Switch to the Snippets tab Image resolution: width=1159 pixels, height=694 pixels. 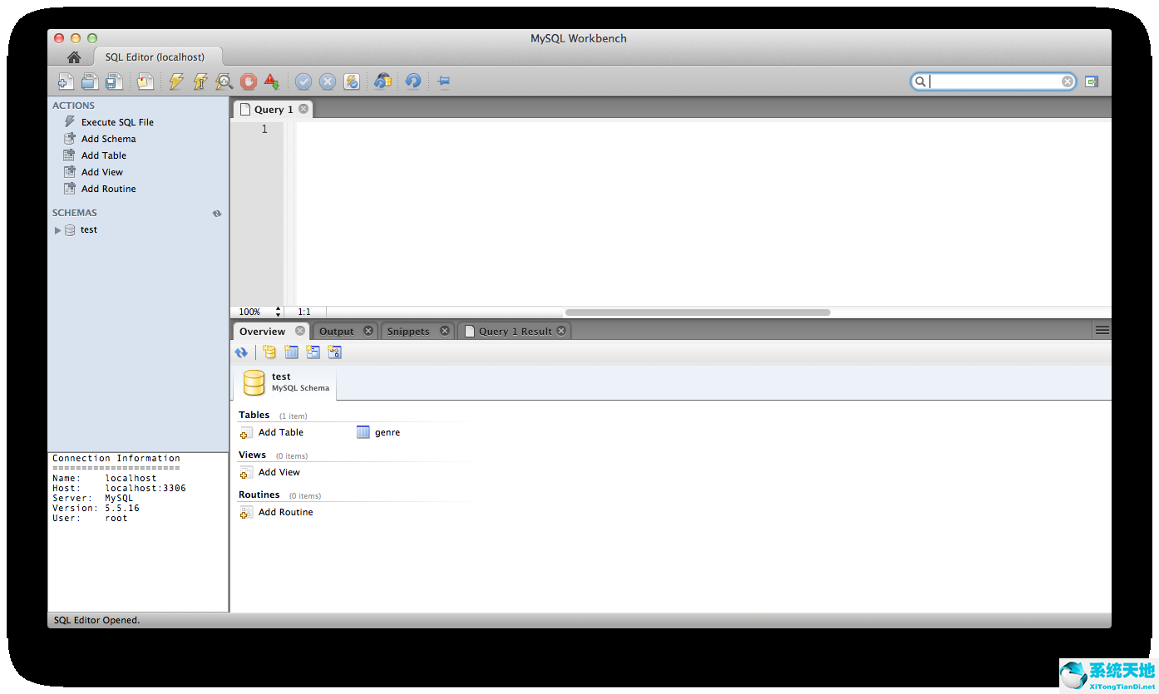pos(411,330)
